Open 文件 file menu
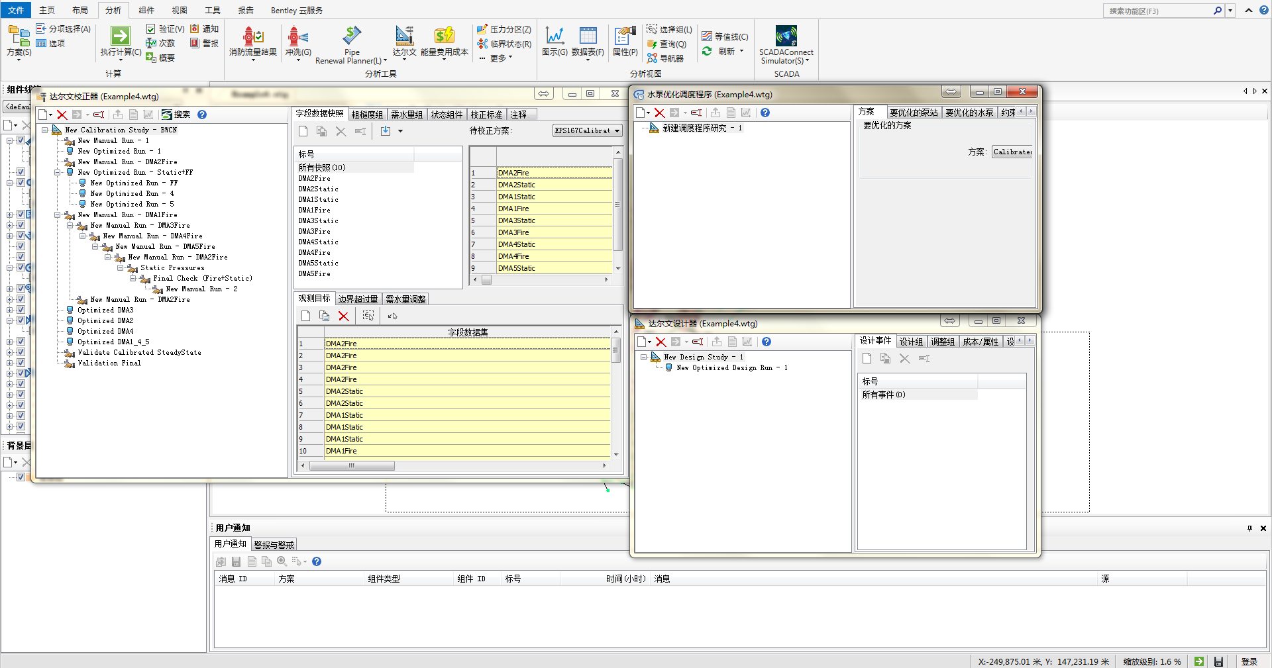 coord(16,10)
